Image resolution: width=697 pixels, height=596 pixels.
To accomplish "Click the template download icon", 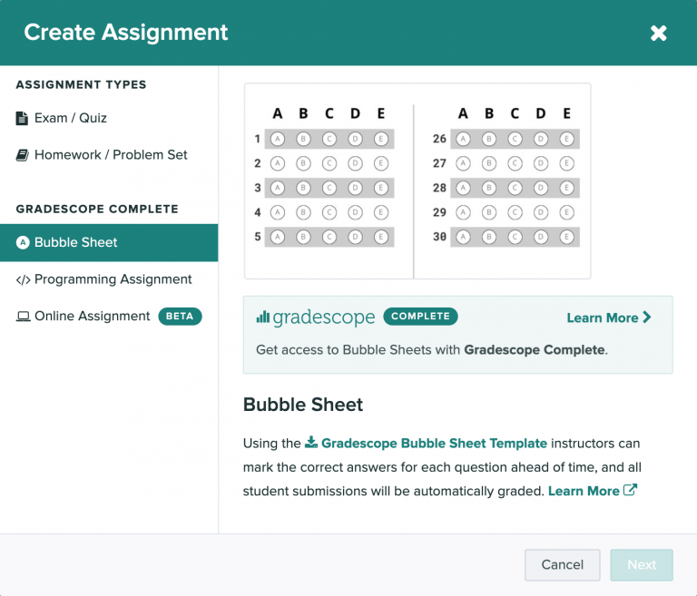I will [311, 442].
